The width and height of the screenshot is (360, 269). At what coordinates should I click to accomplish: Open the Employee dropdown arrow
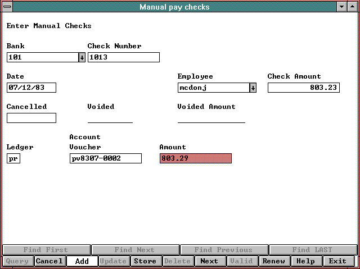(253, 88)
